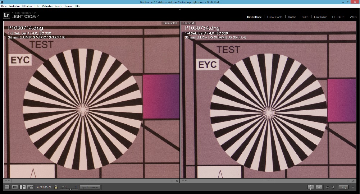Switch to Grid view in the toolbar
This screenshot has height=194, width=360.
point(8,187)
